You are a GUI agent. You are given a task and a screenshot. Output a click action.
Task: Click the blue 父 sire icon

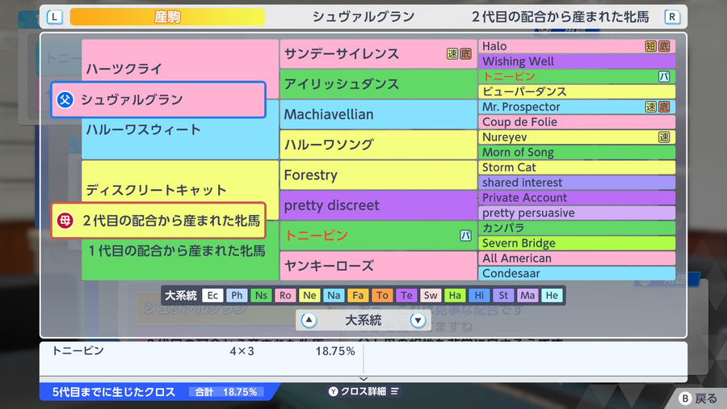65,99
